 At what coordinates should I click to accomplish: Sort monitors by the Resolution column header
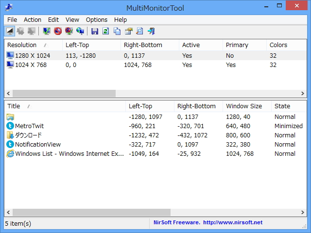[x=33, y=45]
